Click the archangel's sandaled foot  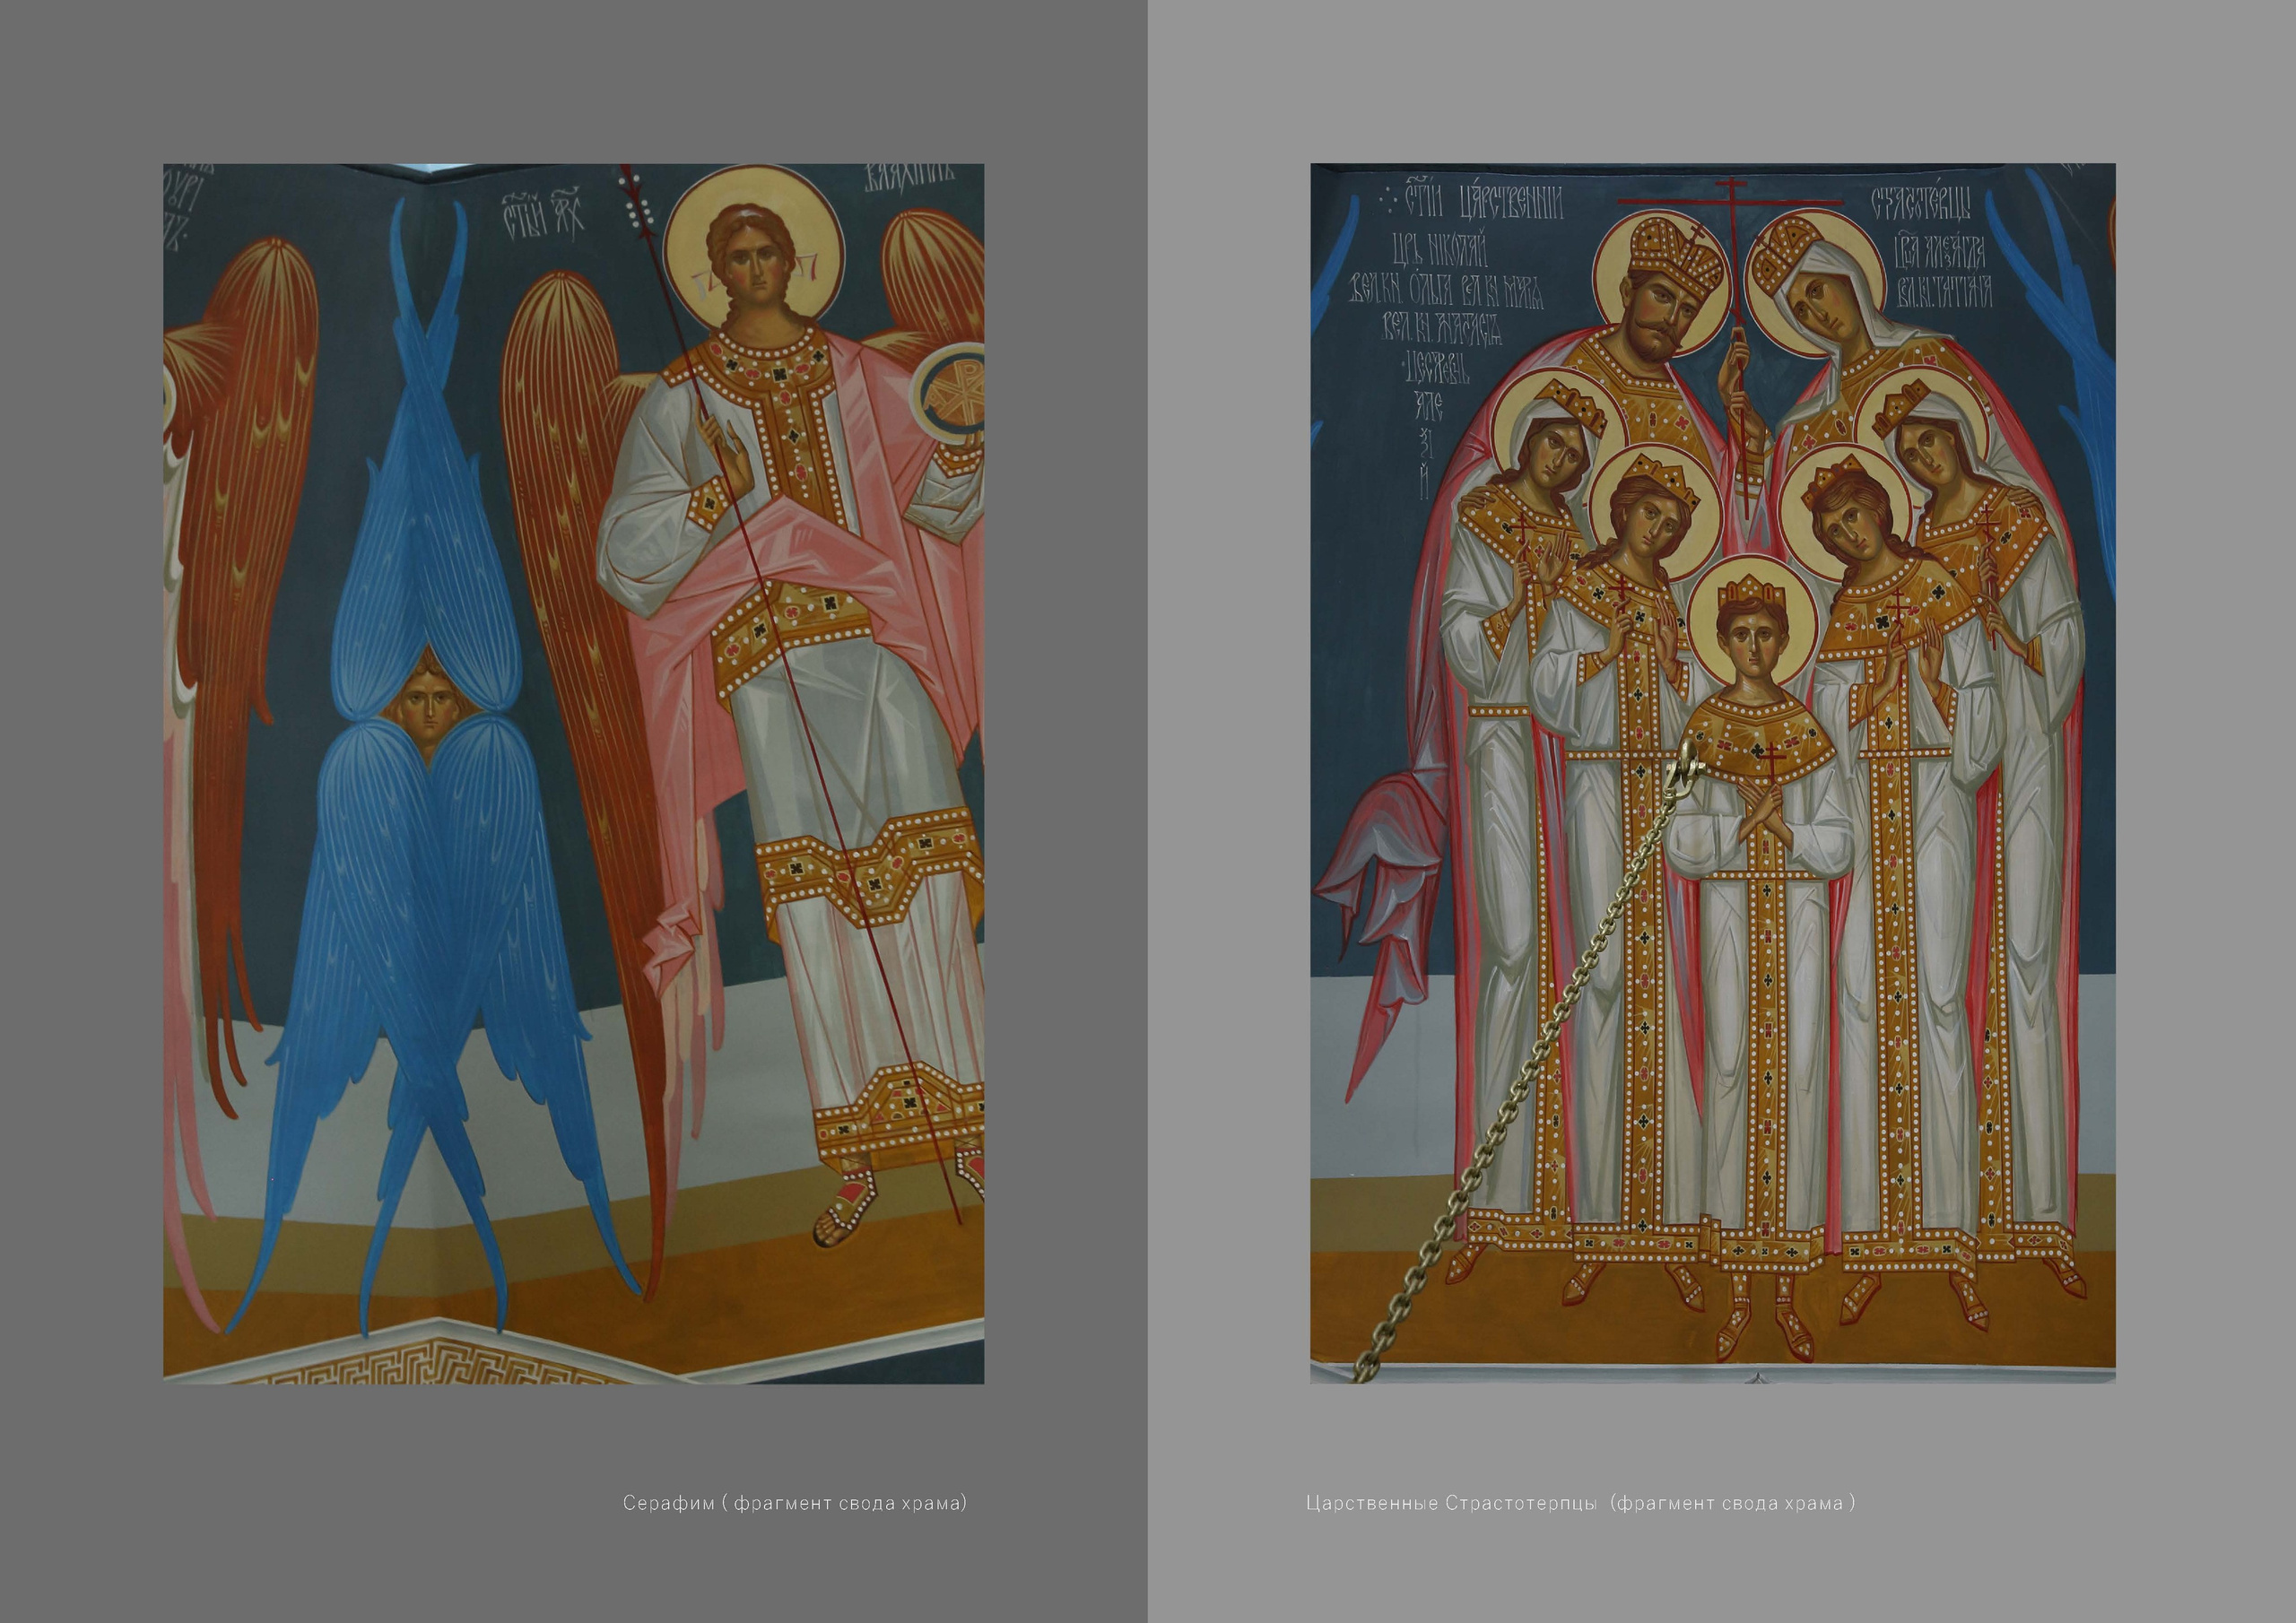click(x=843, y=1212)
